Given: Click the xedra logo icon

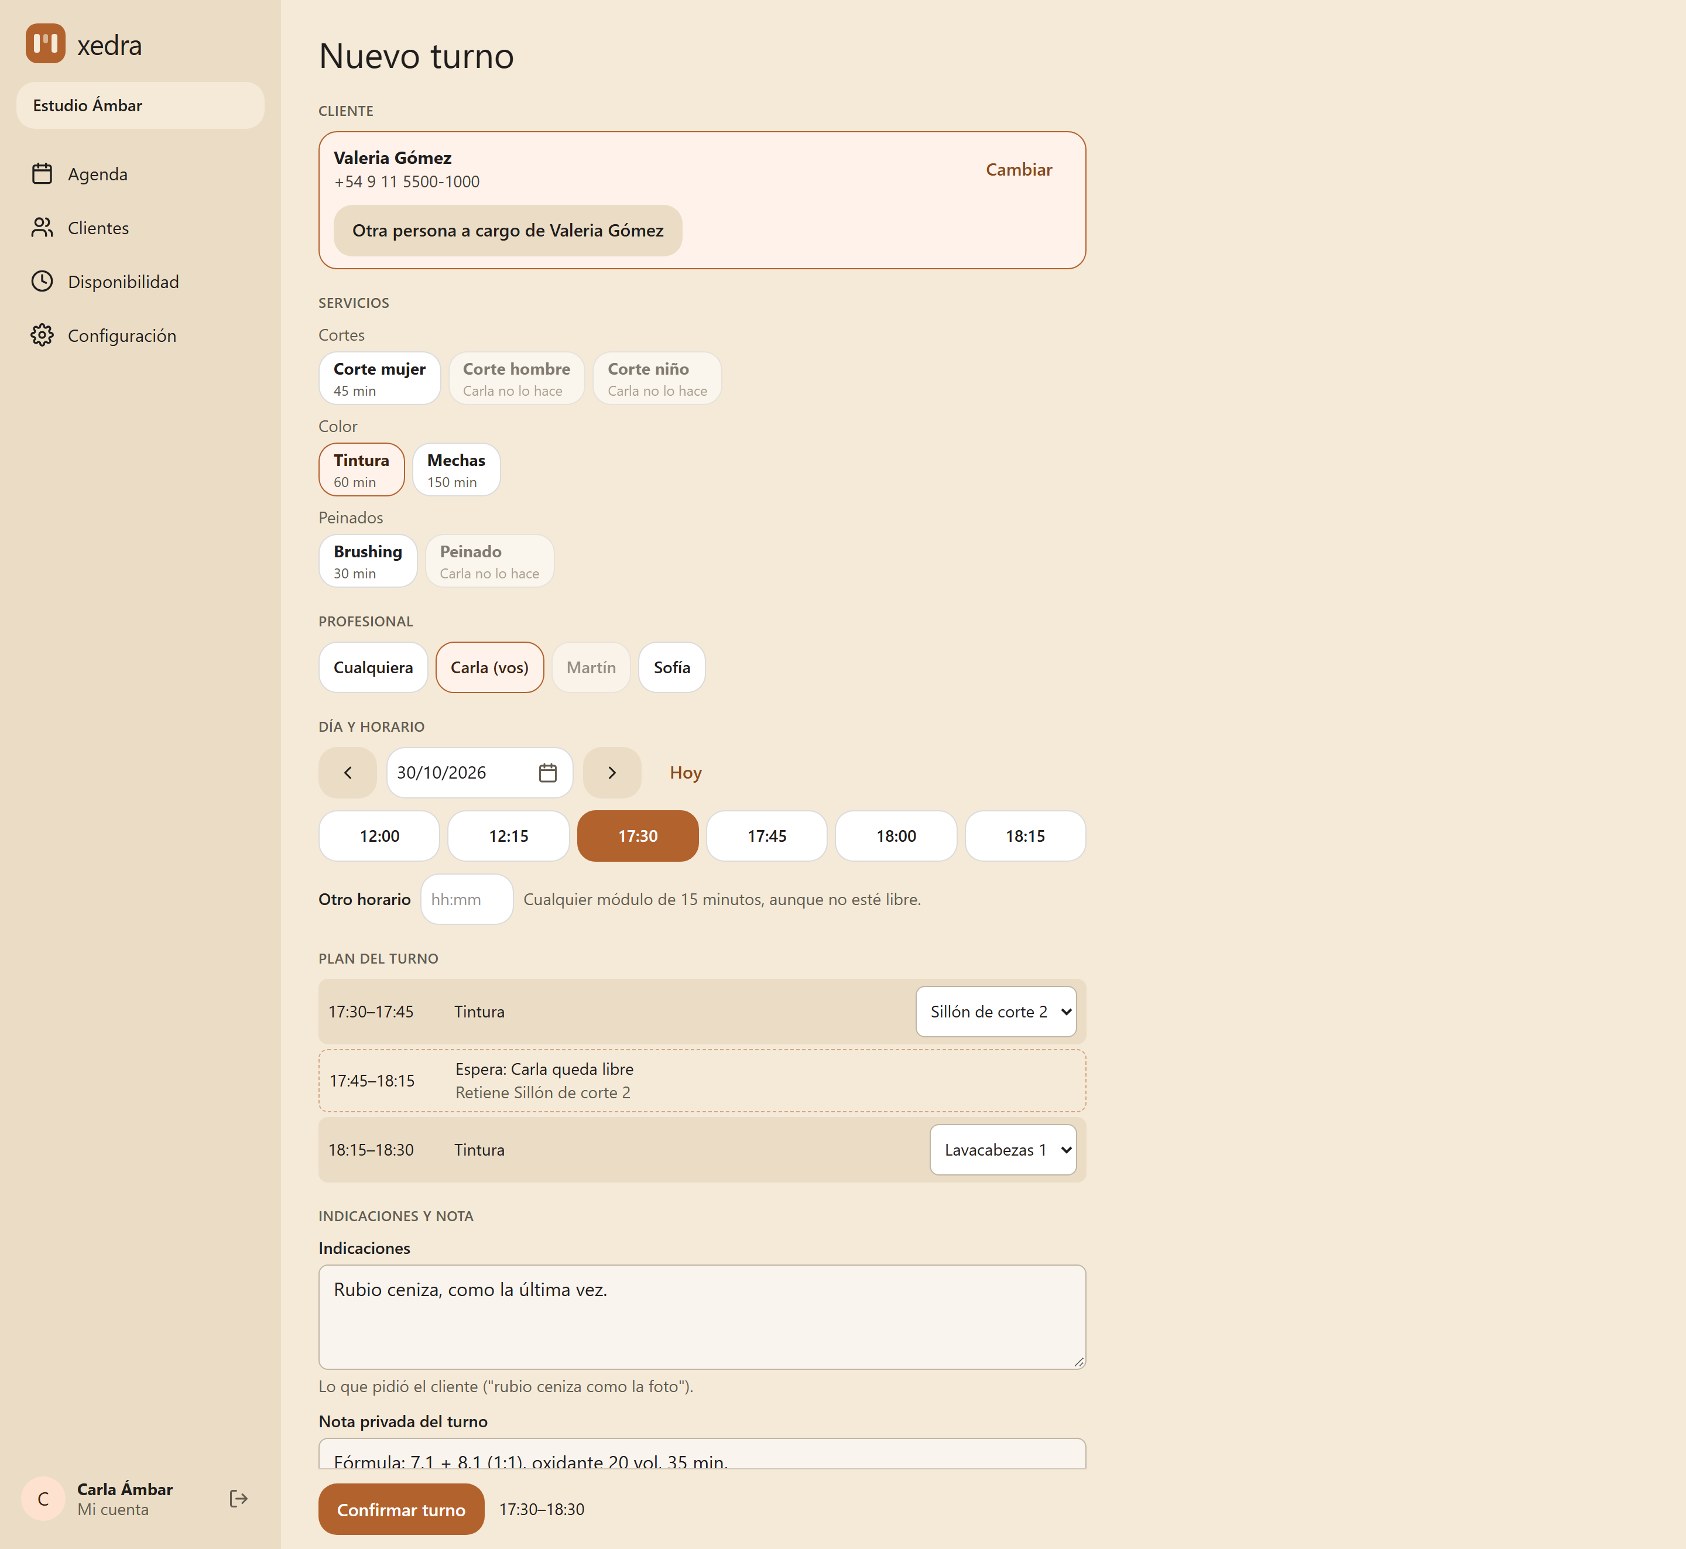Looking at the screenshot, I should click(x=45, y=43).
